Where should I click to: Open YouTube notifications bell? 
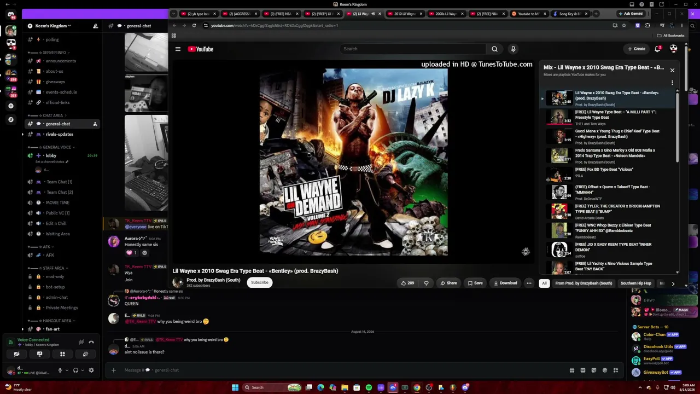coord(658,49)
